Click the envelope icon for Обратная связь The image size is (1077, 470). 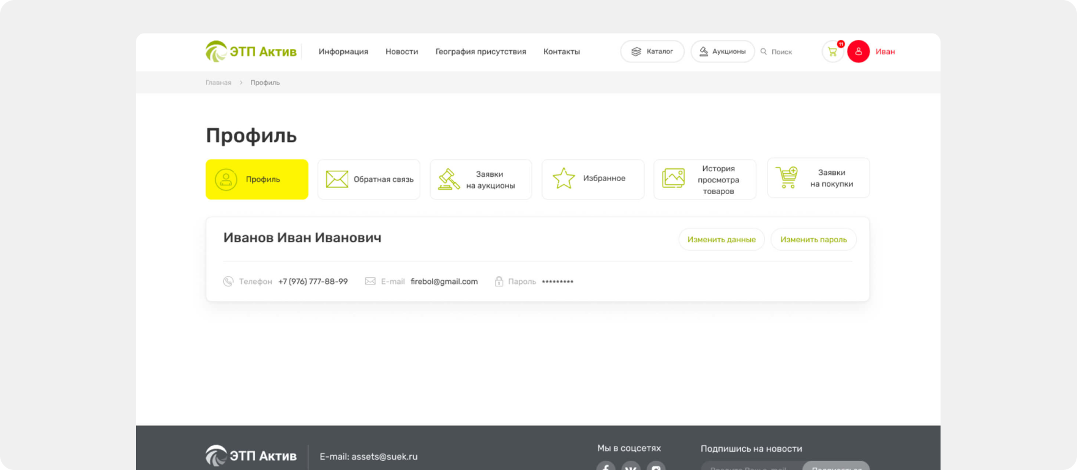point(337,179)
